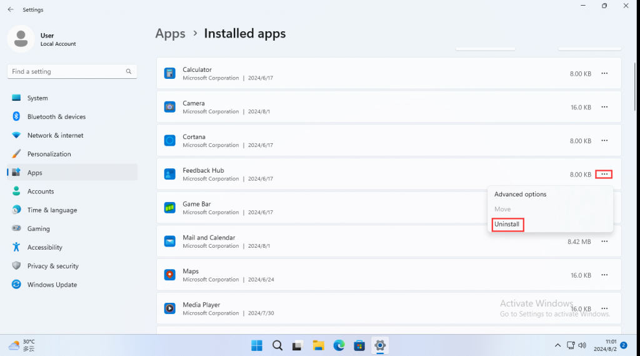Open the Windows Start menu
The width and height of the screenshot is (640, 356).
[257, 346]
